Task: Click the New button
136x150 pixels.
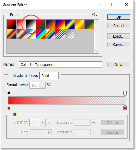Action: [x=119, y=64]
